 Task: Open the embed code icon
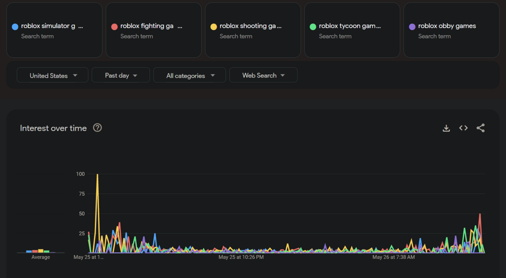point(463,128)
